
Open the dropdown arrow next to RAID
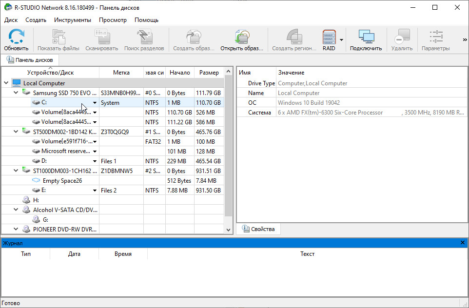342,40
